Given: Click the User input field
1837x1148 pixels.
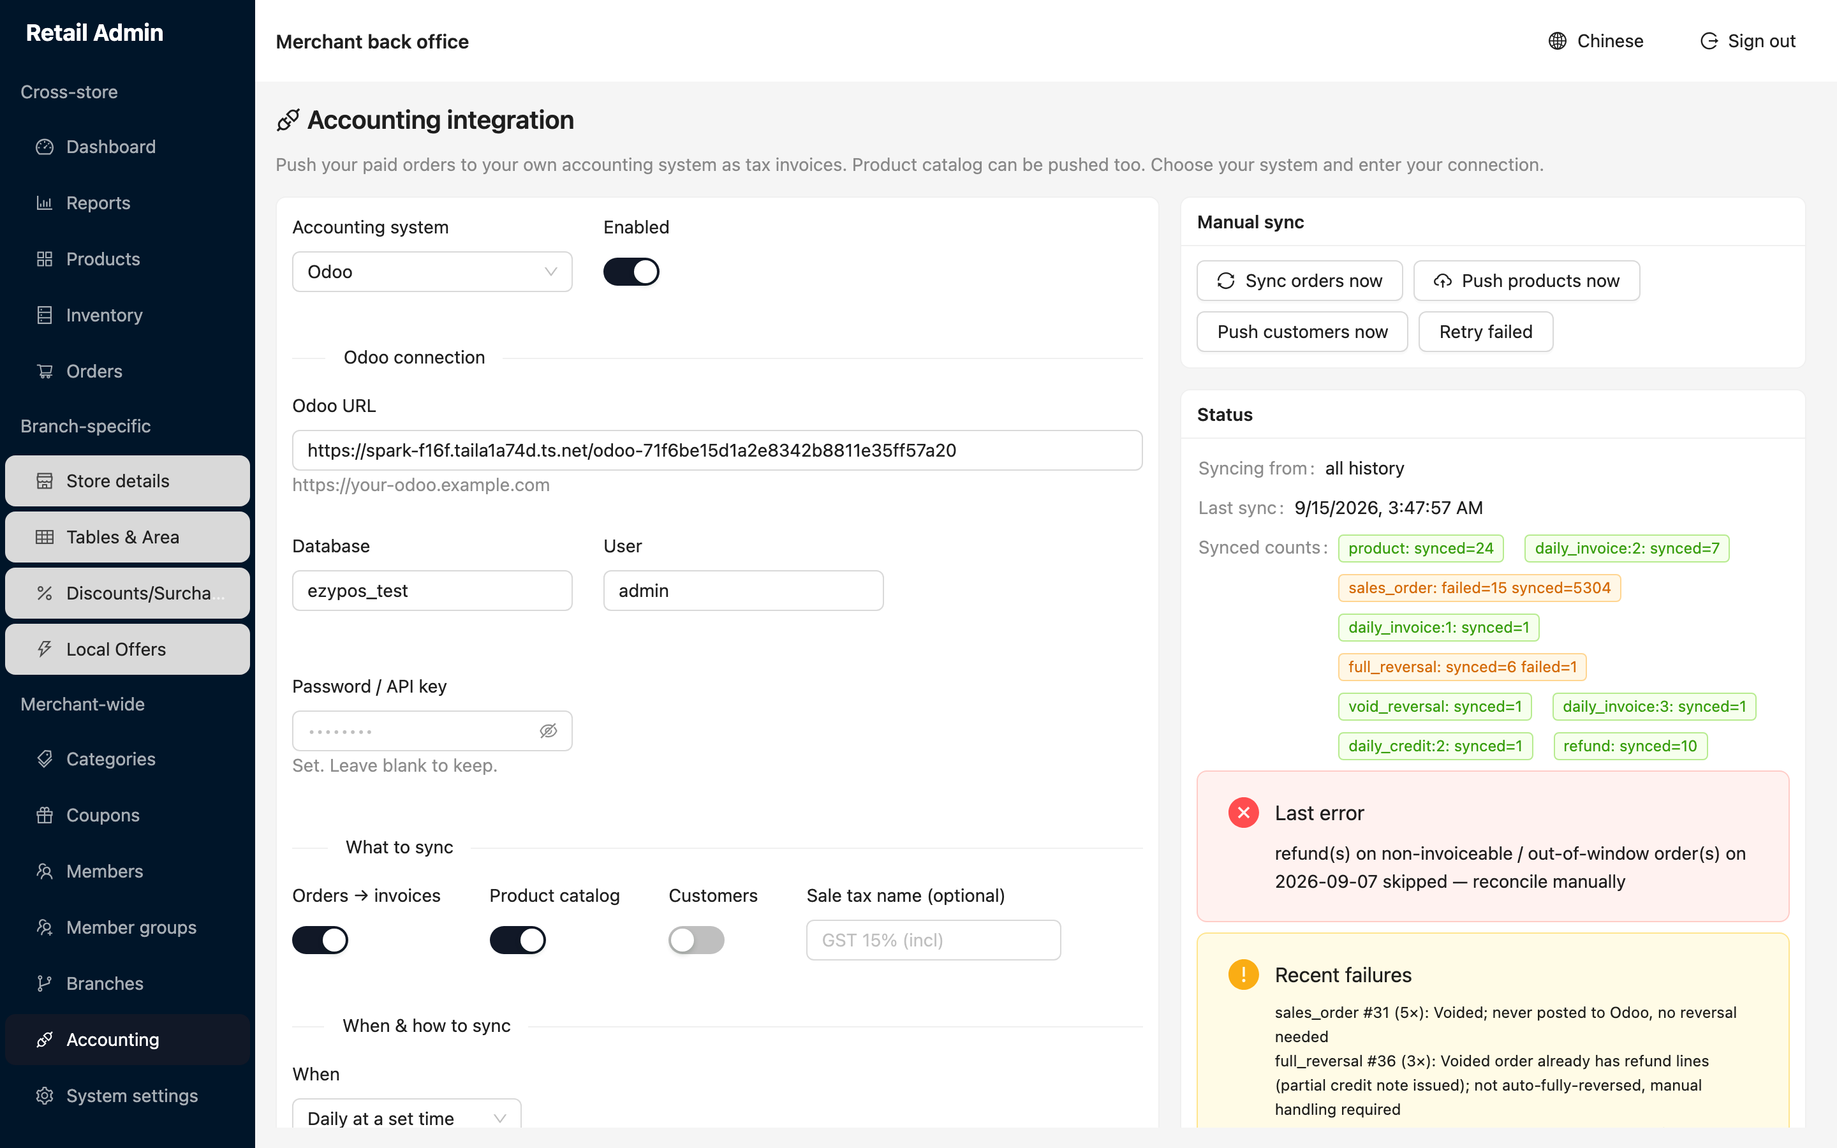Looking at the screenshot, I should click(x=743, y=591).
